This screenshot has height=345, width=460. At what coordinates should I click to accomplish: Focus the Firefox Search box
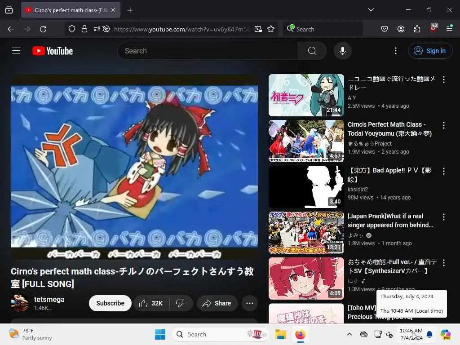click(323, 29)
